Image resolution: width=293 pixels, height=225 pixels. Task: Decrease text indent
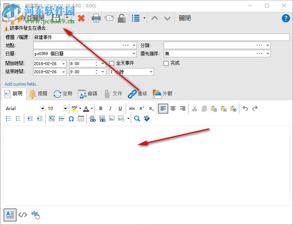coord(30,119)
